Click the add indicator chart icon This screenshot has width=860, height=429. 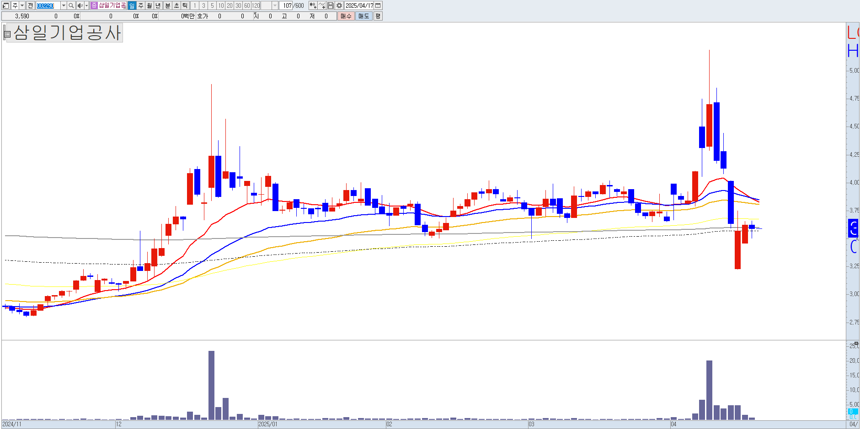coord(313,5)
